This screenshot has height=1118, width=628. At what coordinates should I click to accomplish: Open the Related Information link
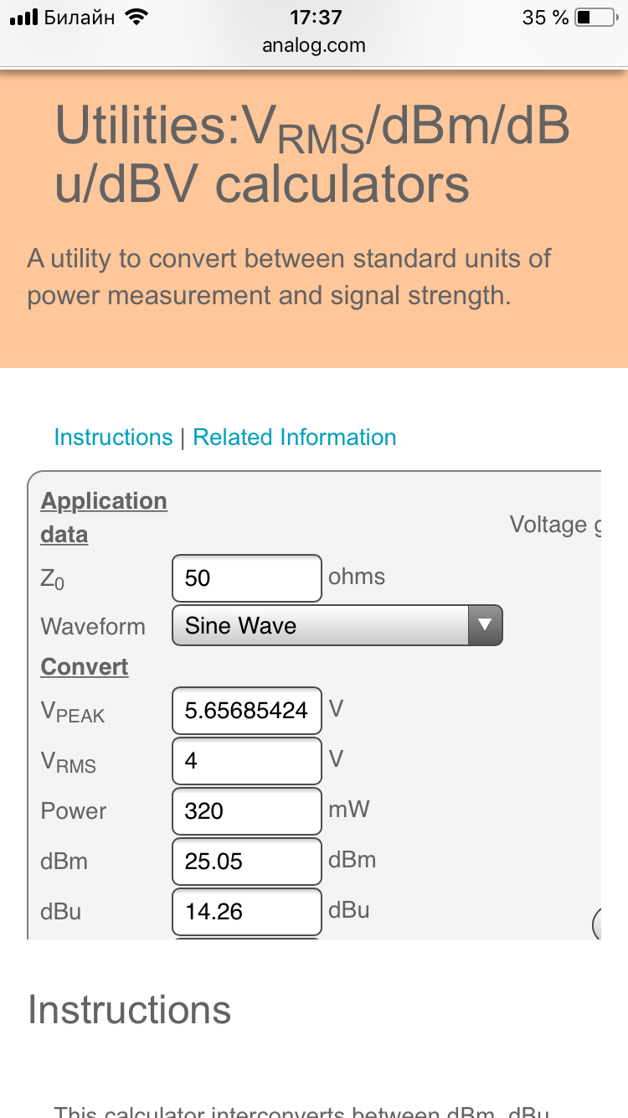tap(295, 437)
